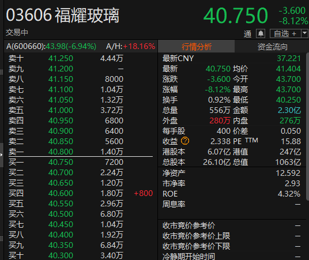Viewport: 309px width, 260px height.
Task: Click the price alert bell icon
Action: coord(261,33)
